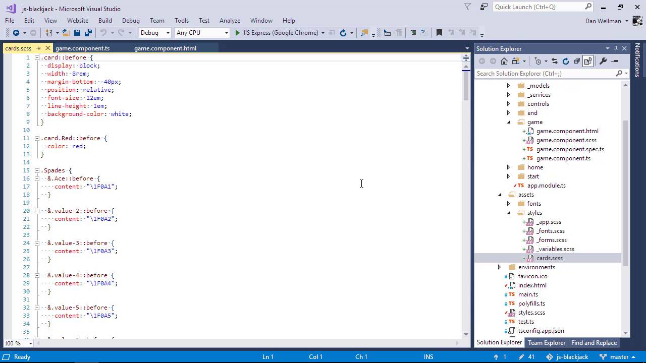Toggle pin on cards.scss tab

tap(38, 48)
